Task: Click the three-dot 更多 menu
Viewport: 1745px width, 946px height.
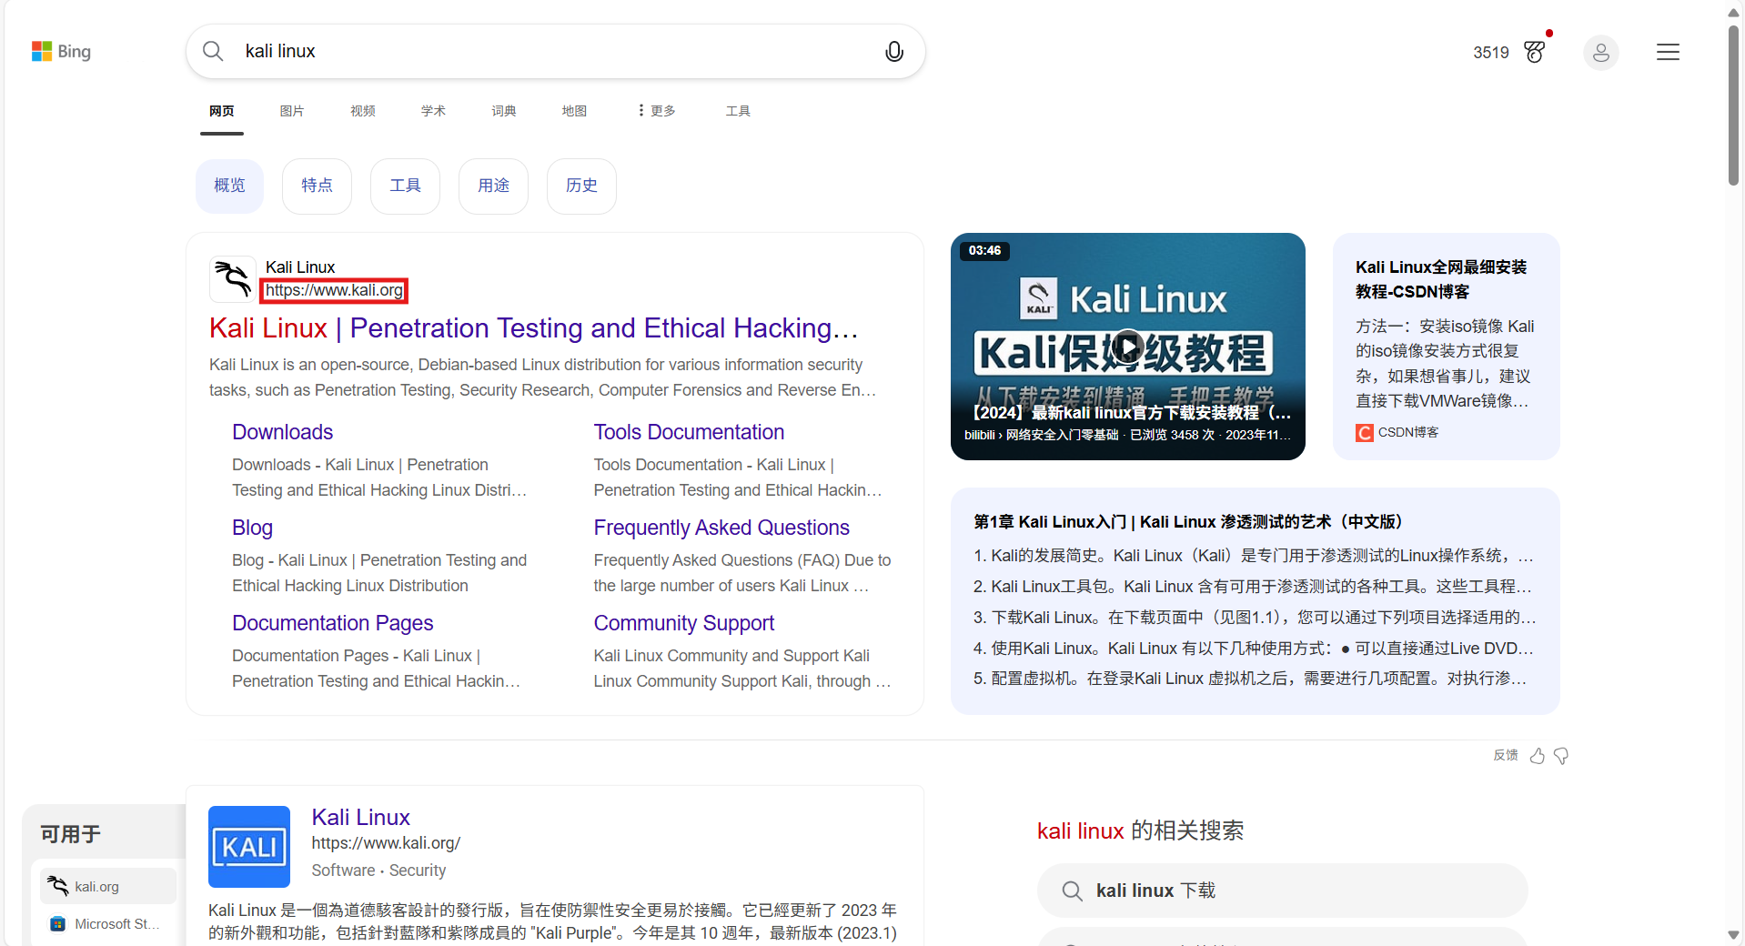Action: pos(657,110)
